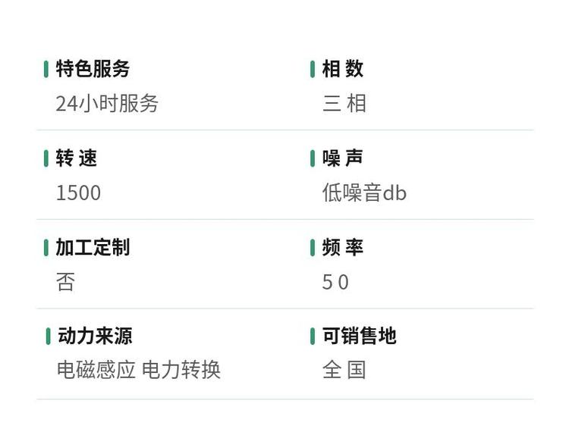Image resolution: width=569 pixels, height=432 pixels.
Task: Click the 可销售地 heading
Action: click(360, 337)
